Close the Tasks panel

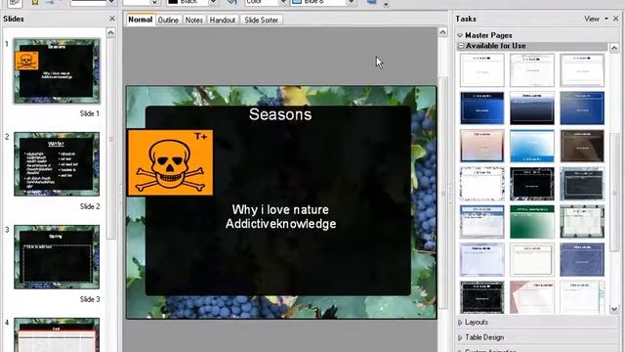click(616, 19)
